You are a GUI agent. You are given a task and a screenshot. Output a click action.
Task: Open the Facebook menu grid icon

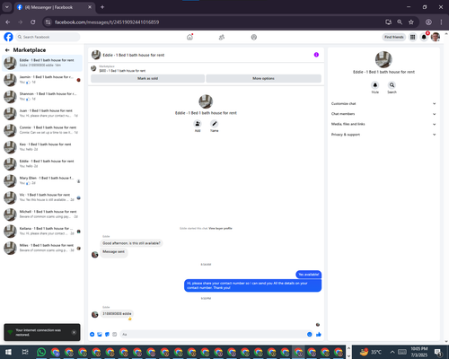click(x=412, y=37)
